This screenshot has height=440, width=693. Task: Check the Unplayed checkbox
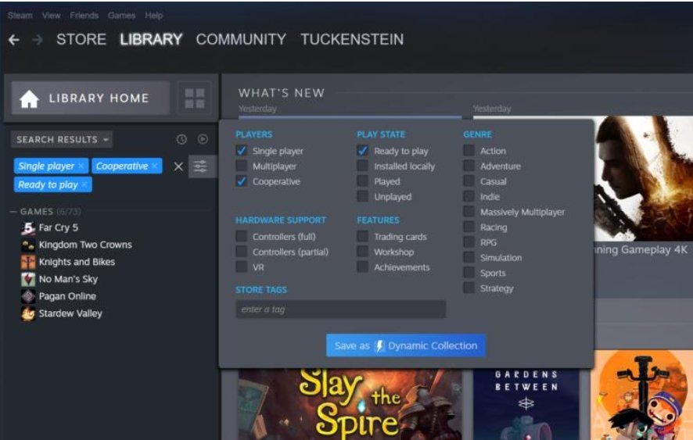(x=362, y=196)
